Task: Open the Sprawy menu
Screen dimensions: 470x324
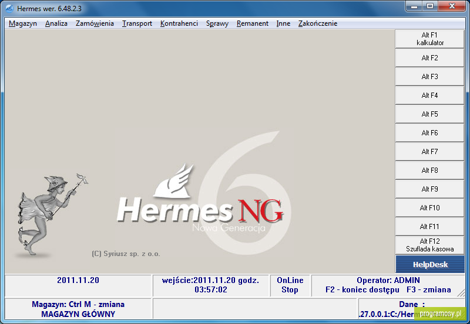Action: (217, 23)
